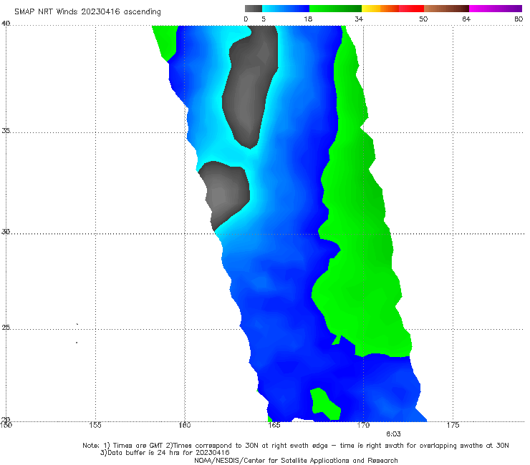
Task: Click the latitude label '25'
Action: pos(6,328)
